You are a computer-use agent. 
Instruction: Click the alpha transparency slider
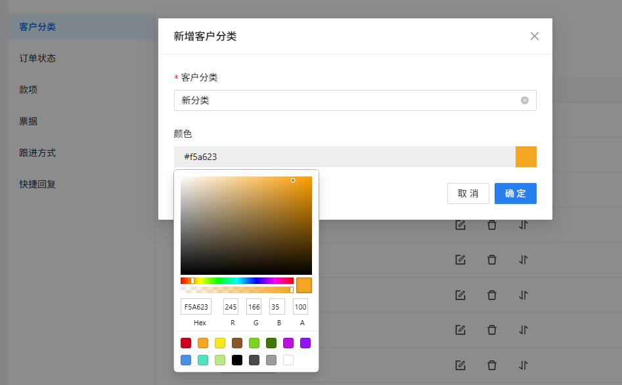(236, 289)
